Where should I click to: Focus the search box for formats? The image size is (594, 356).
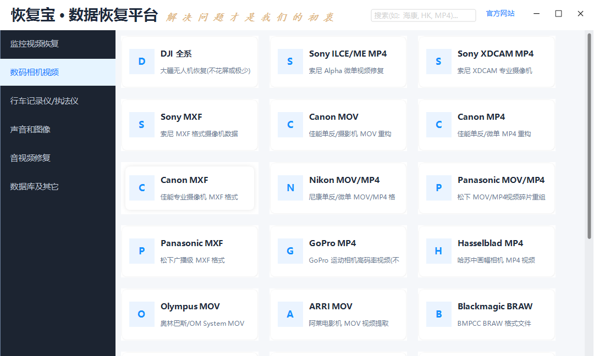(423, 15)
